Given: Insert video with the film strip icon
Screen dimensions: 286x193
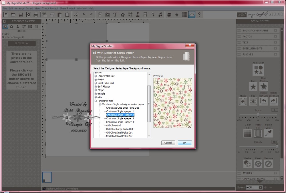Looking at the screenshot, I should point(145,15).
